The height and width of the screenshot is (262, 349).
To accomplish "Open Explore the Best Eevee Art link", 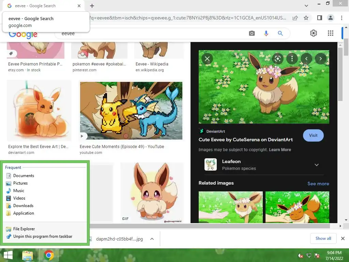I will [38, 147].
